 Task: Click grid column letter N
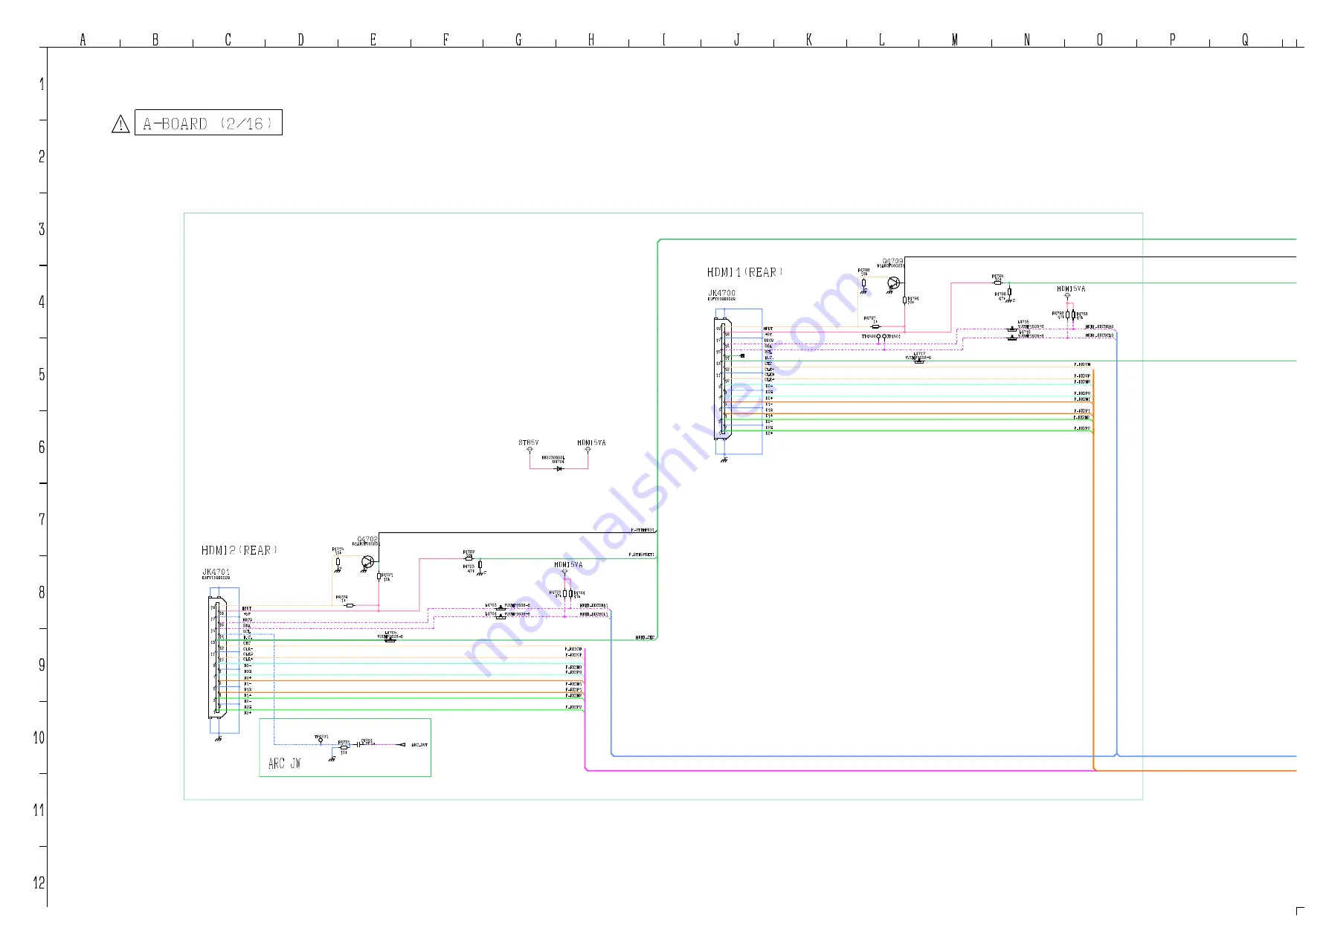point(1027,39)
